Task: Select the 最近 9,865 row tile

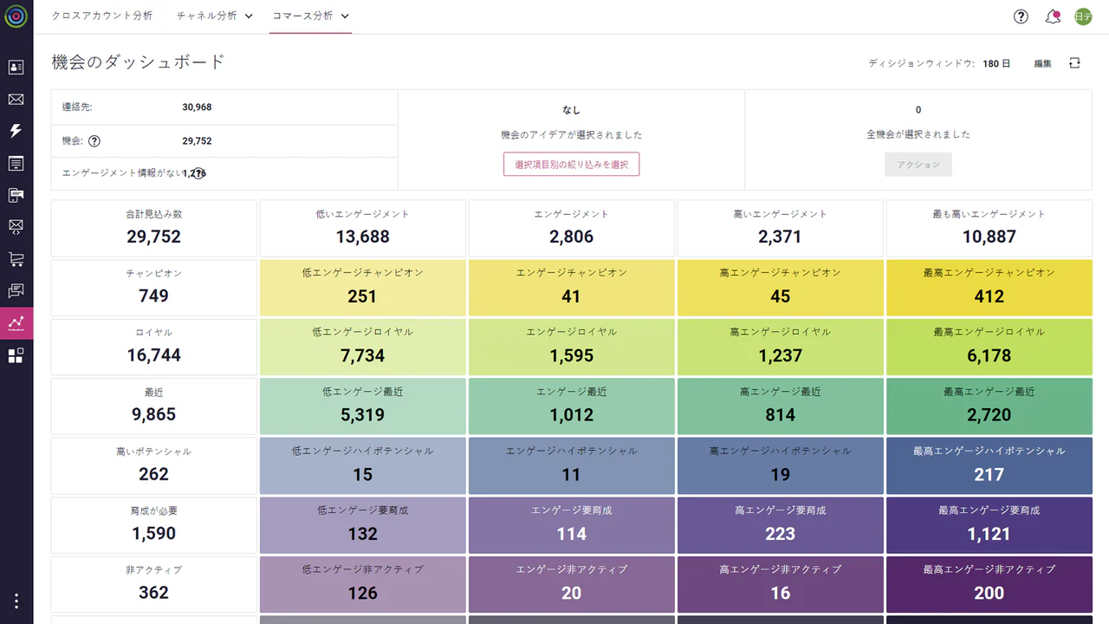Action: pos(154,406)
